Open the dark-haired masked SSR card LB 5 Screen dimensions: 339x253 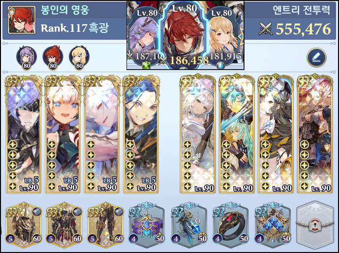[x=24, y=134]
